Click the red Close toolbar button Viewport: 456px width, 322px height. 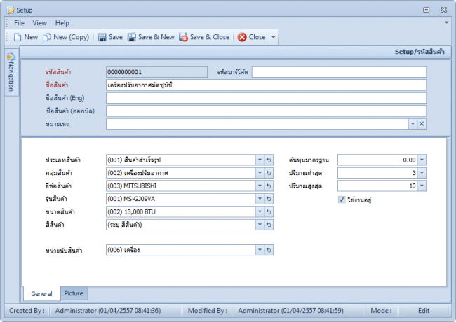pyautogui.click(x=252, y=37)
